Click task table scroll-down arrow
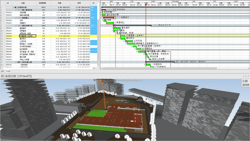 click(x=98, y=66)
